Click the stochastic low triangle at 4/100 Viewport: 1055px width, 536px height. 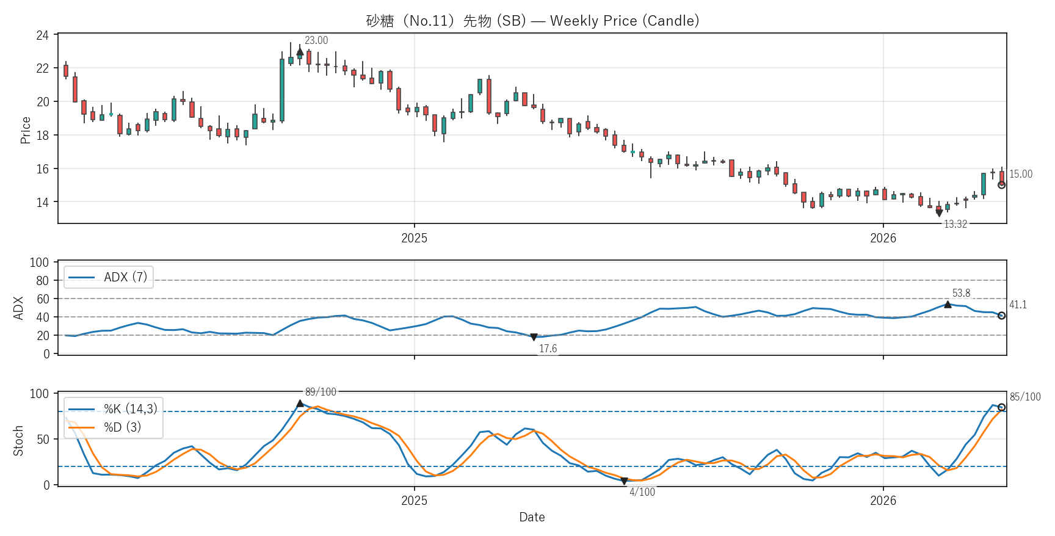(x=624, y=481)
